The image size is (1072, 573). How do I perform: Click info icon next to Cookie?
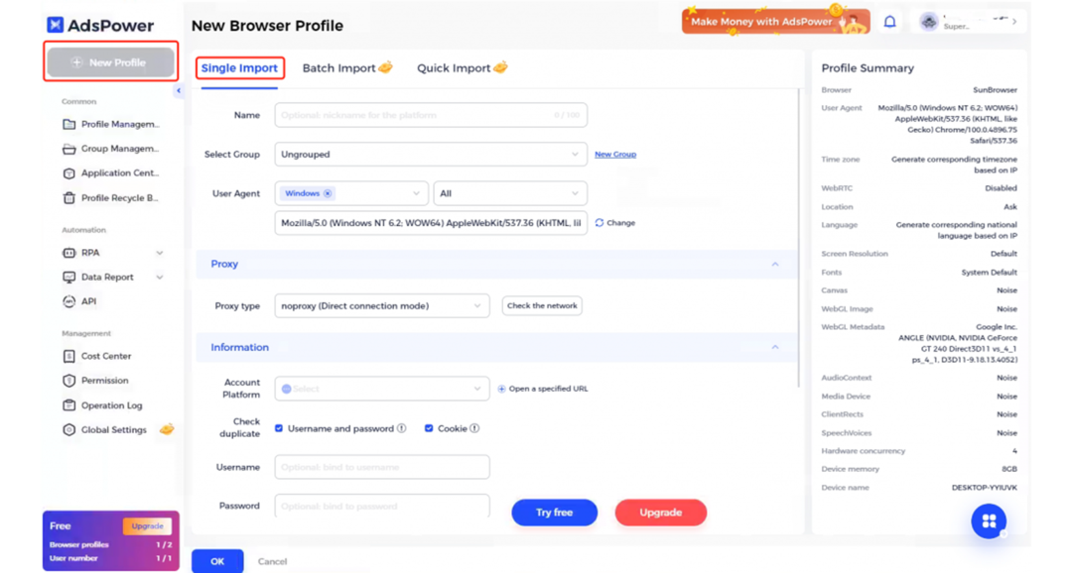474,428
